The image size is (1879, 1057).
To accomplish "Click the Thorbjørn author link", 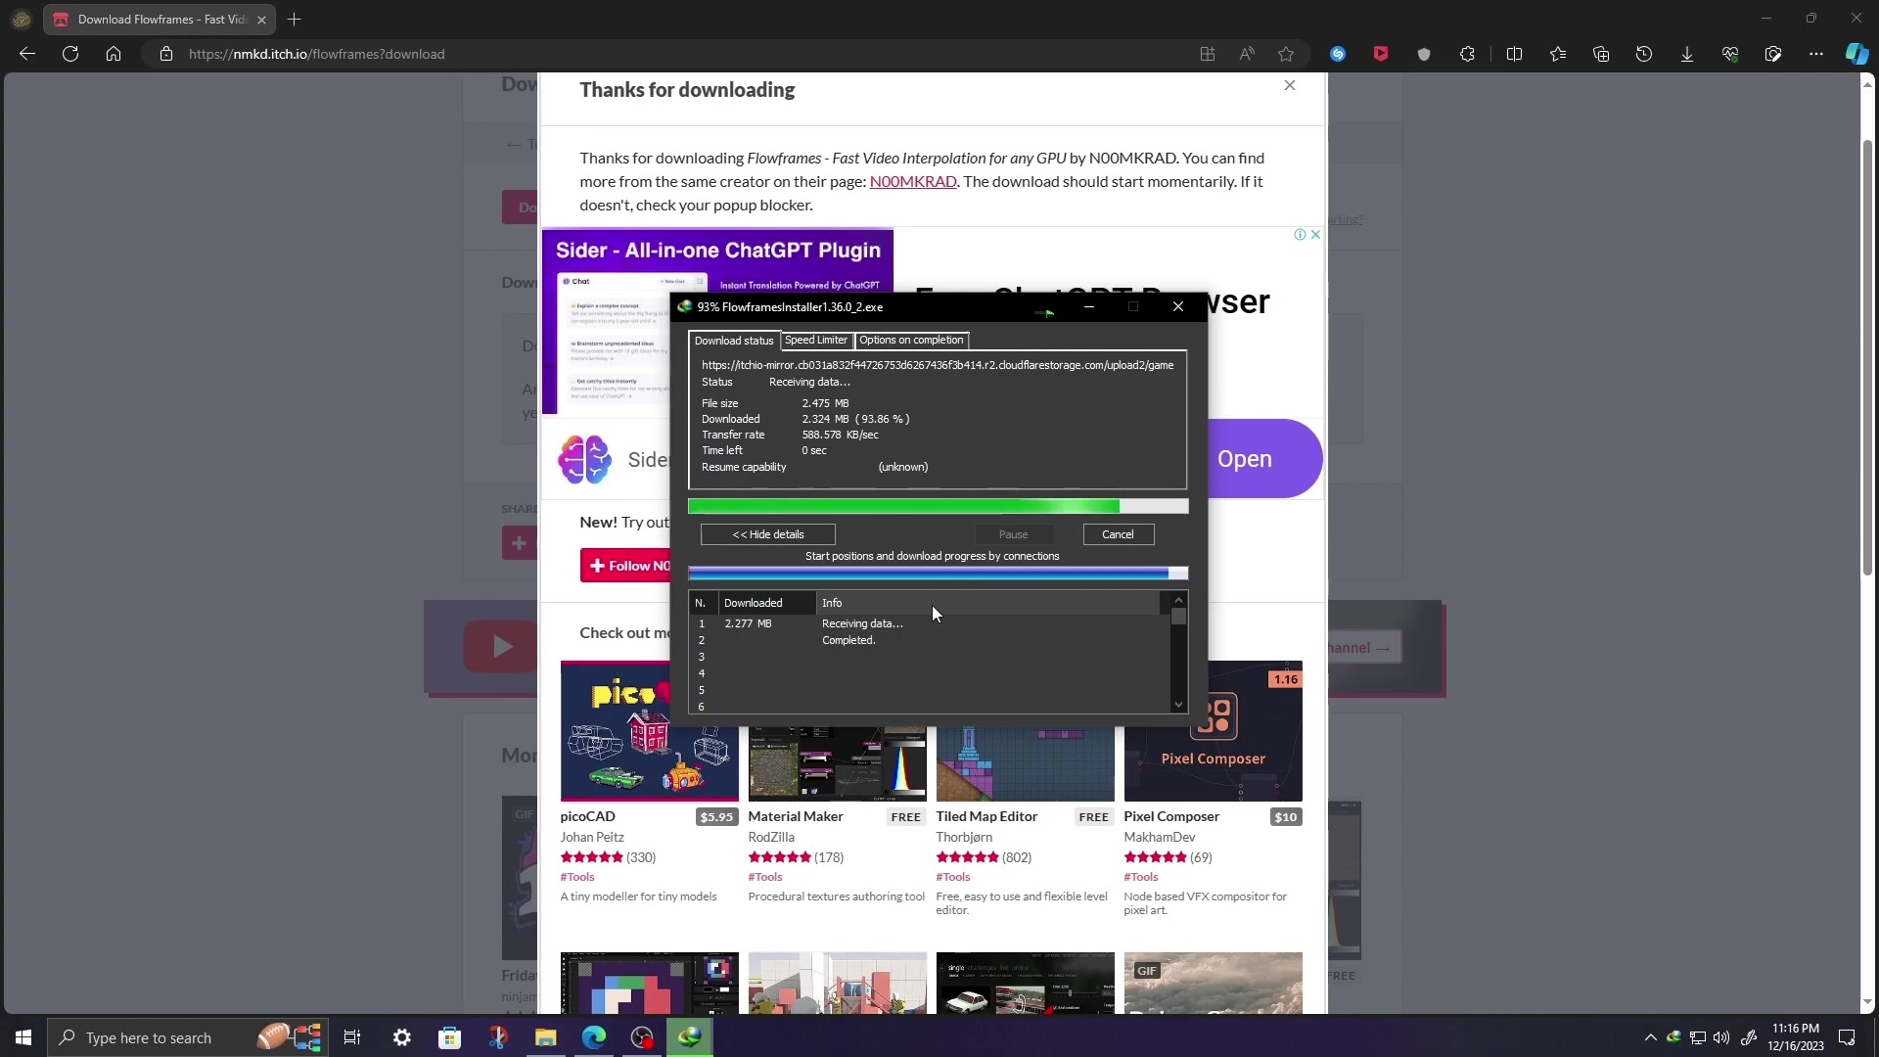I will 963,837.
